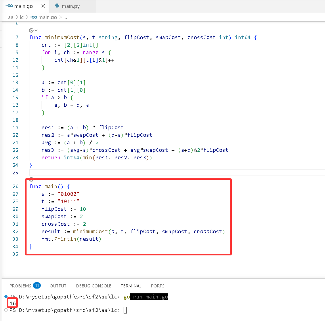Click 'b := cnt[1][0]' text
This screenshot has height=321, width=325.
(63, 90)
